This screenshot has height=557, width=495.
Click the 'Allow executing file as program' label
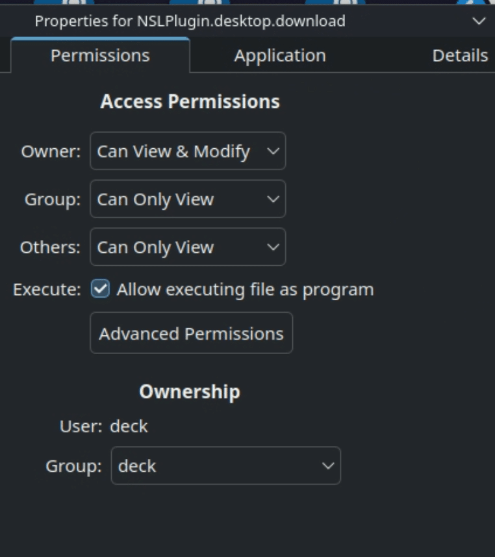point(246,289)
